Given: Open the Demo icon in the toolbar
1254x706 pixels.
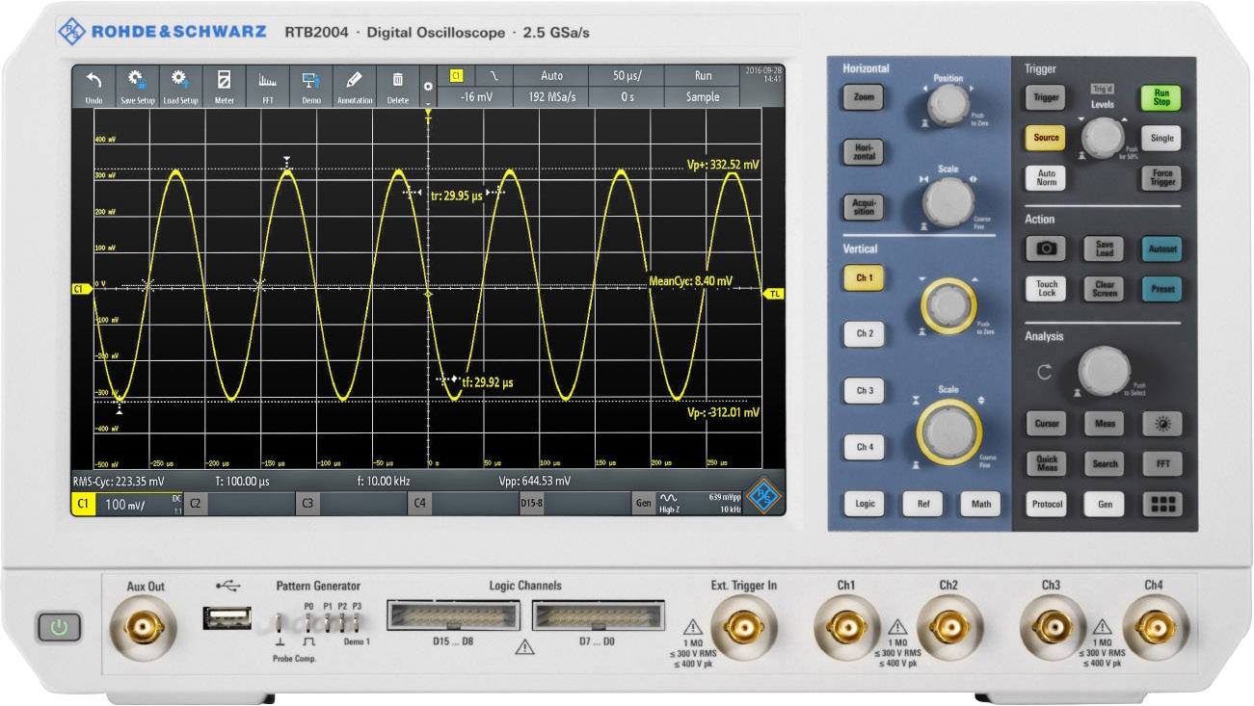Looking at the screenshot, I should (310, 82).
